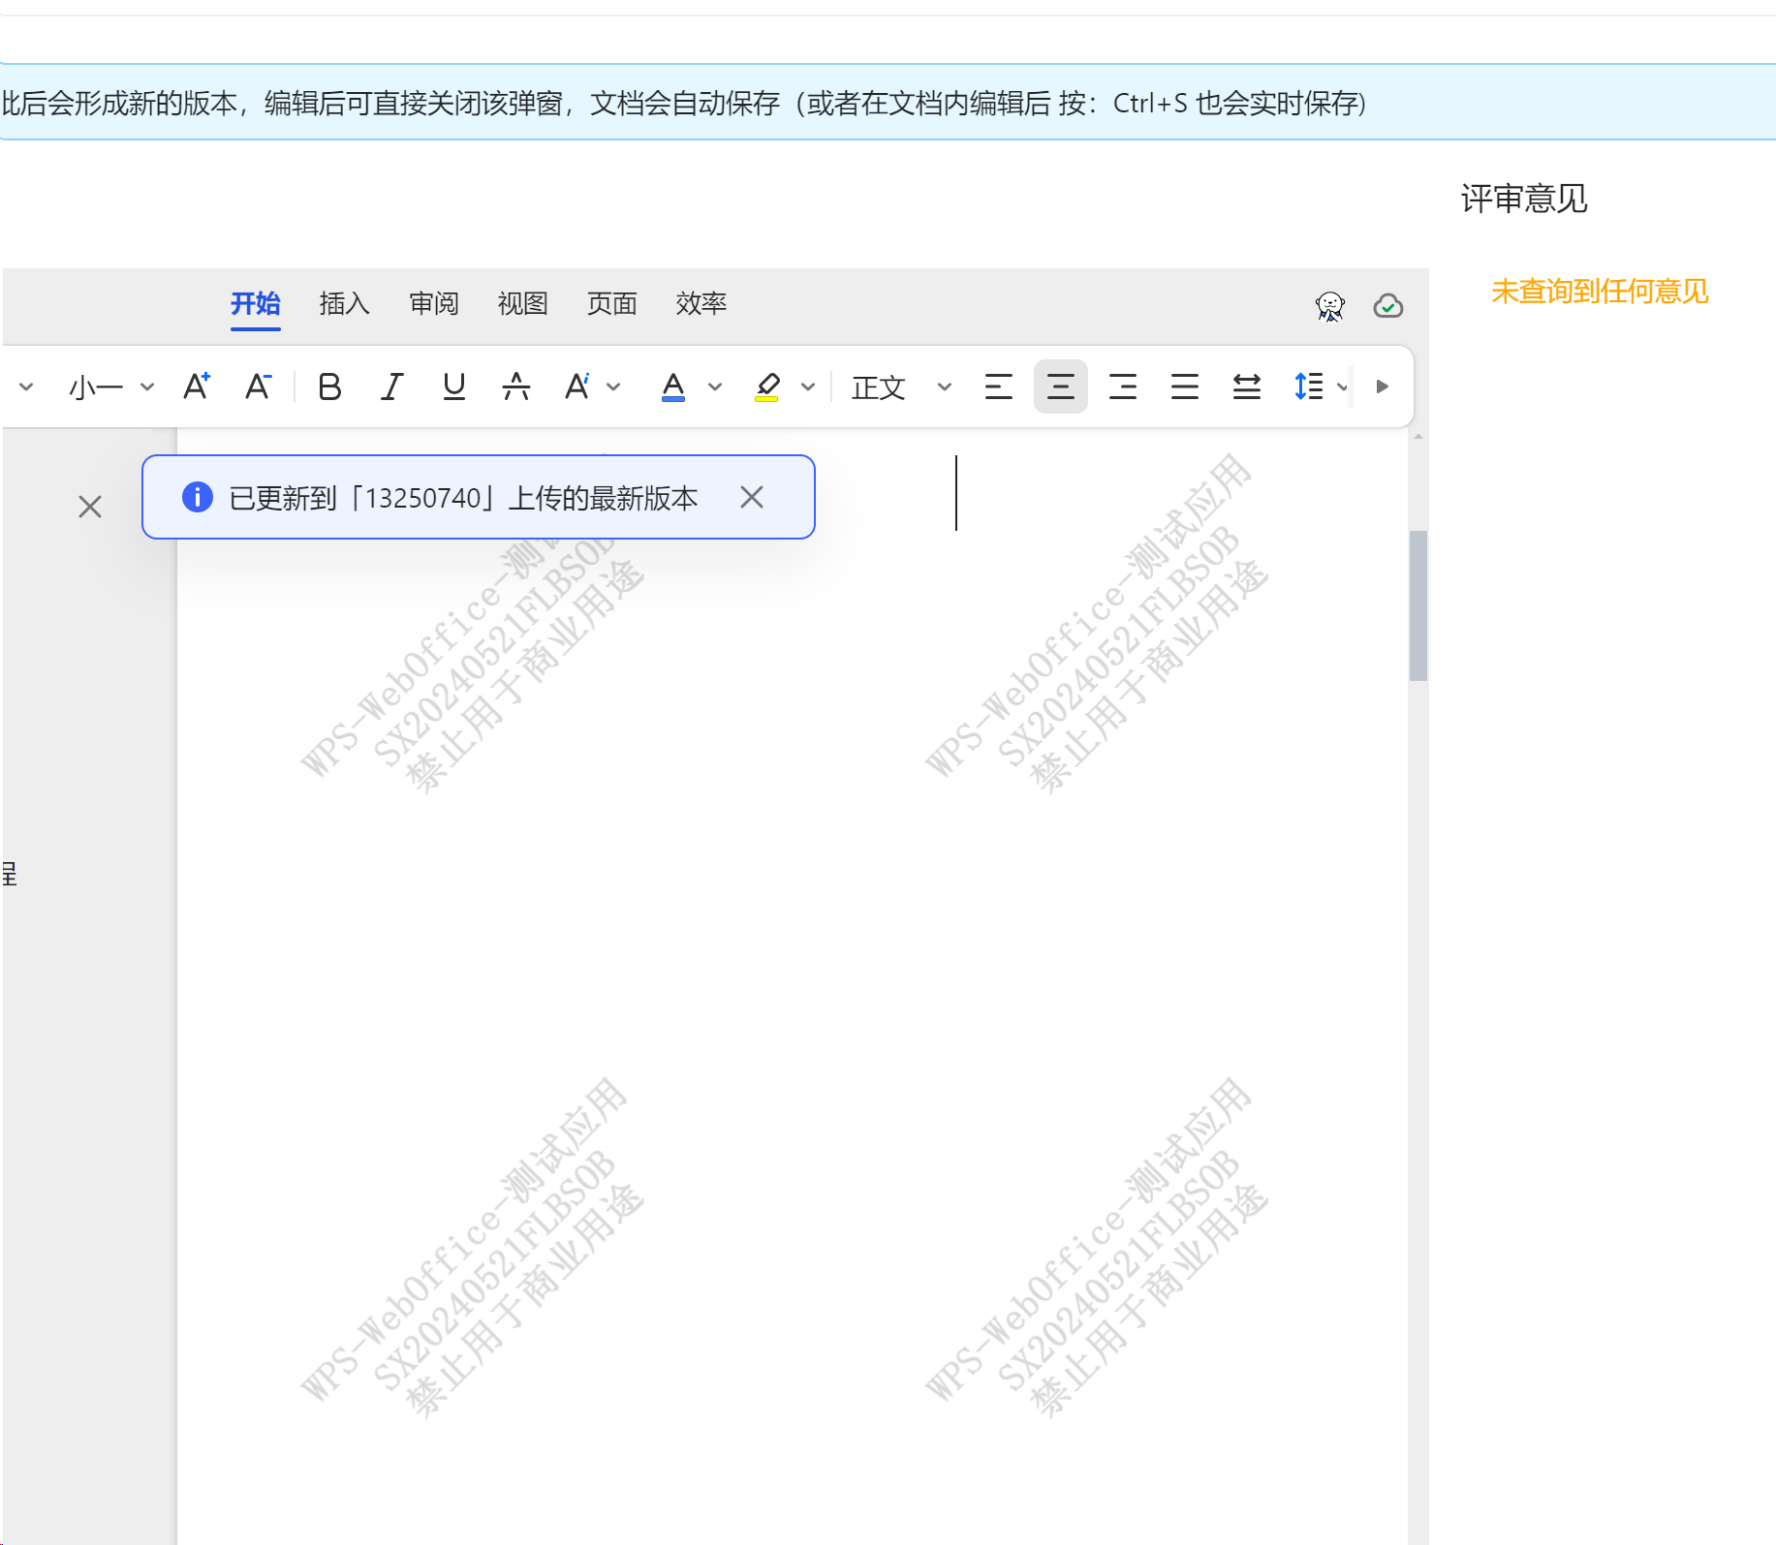The width and height of the screenshot is (1776, 1545).
Task: Switch to 开始 tab
Action: click(256, 304)
